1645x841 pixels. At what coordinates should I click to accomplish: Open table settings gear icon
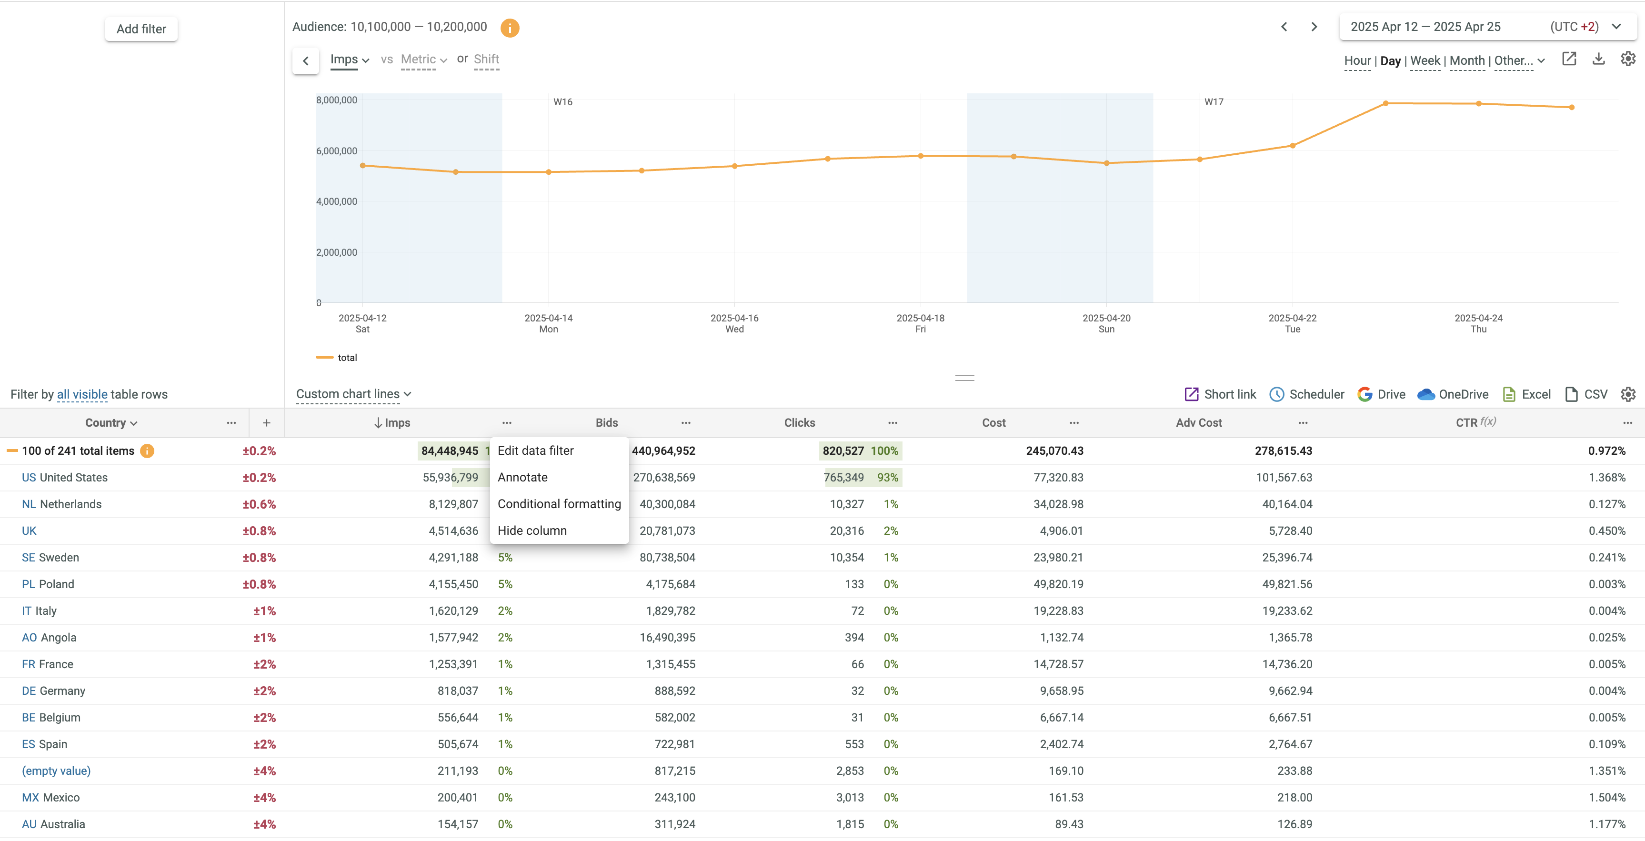pyautogui.click(x=1628, y=395)
